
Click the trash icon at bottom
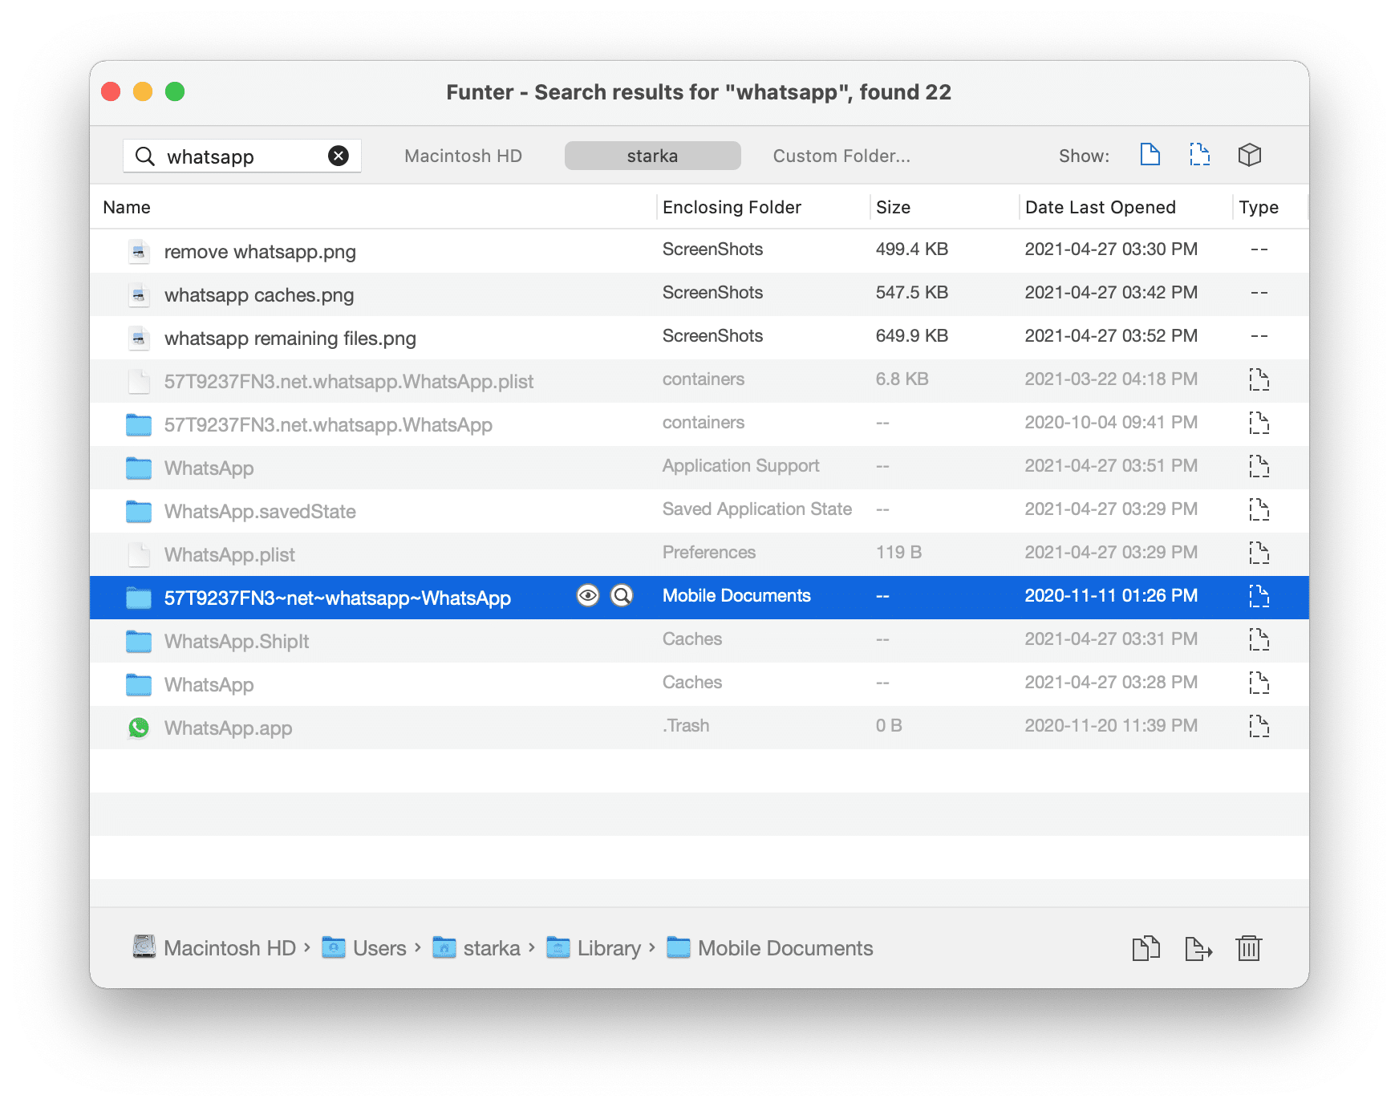(x=1248, y=948)
